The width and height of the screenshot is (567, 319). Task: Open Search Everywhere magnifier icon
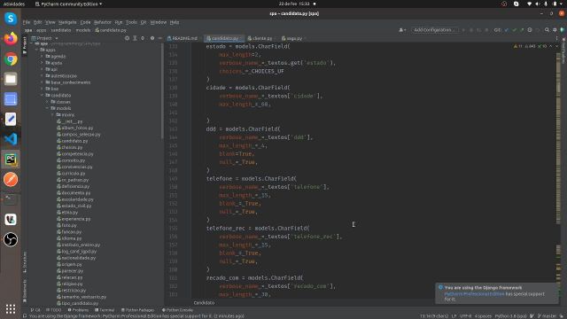[547, 30]
